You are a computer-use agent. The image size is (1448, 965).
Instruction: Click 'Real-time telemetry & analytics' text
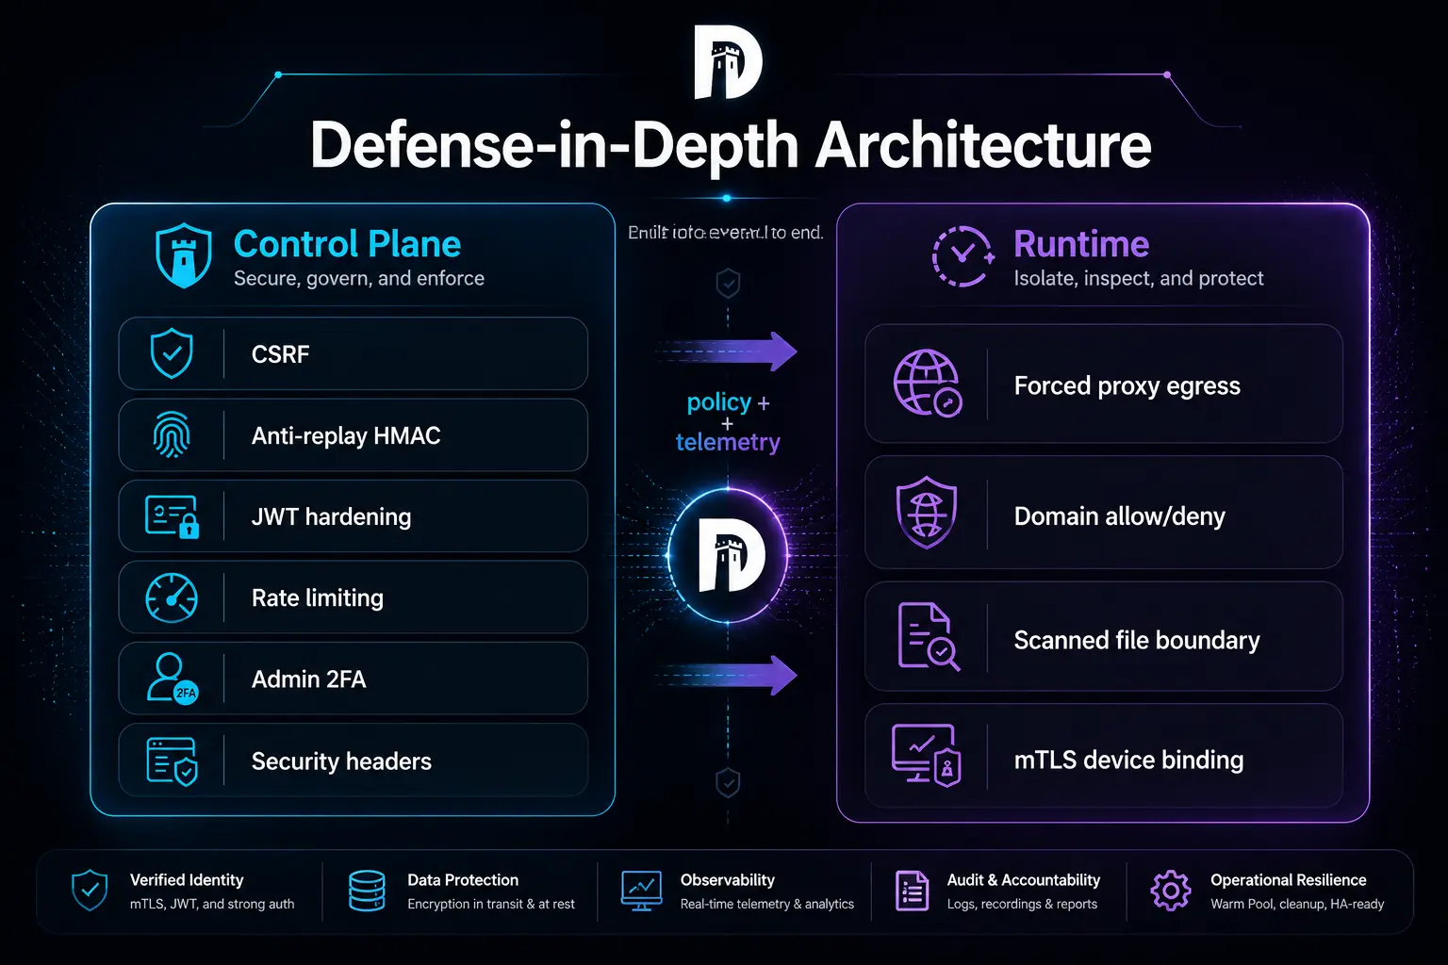click(x=767, y=905)
